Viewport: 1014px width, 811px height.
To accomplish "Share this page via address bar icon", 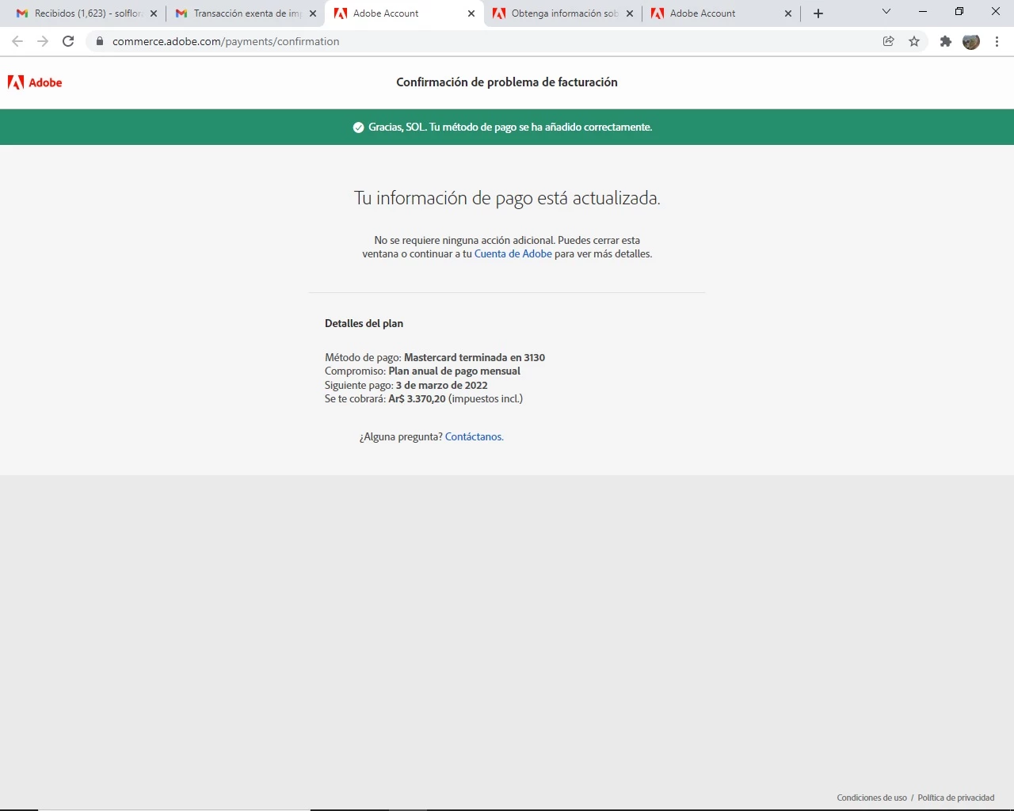I will click(x=889, y=41).
